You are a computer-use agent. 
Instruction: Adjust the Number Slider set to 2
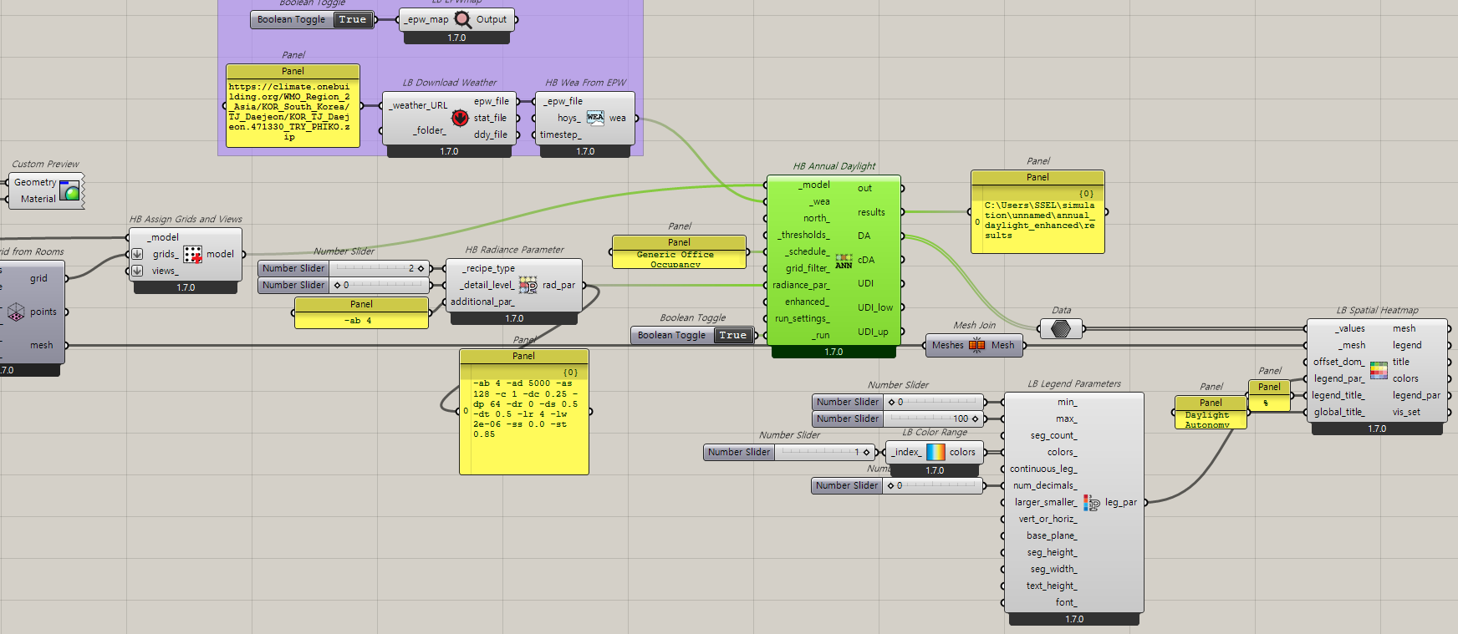click(x=344, y=268)
